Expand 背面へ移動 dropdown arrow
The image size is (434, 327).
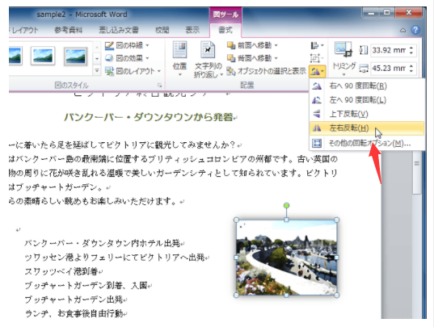[276, 58]
